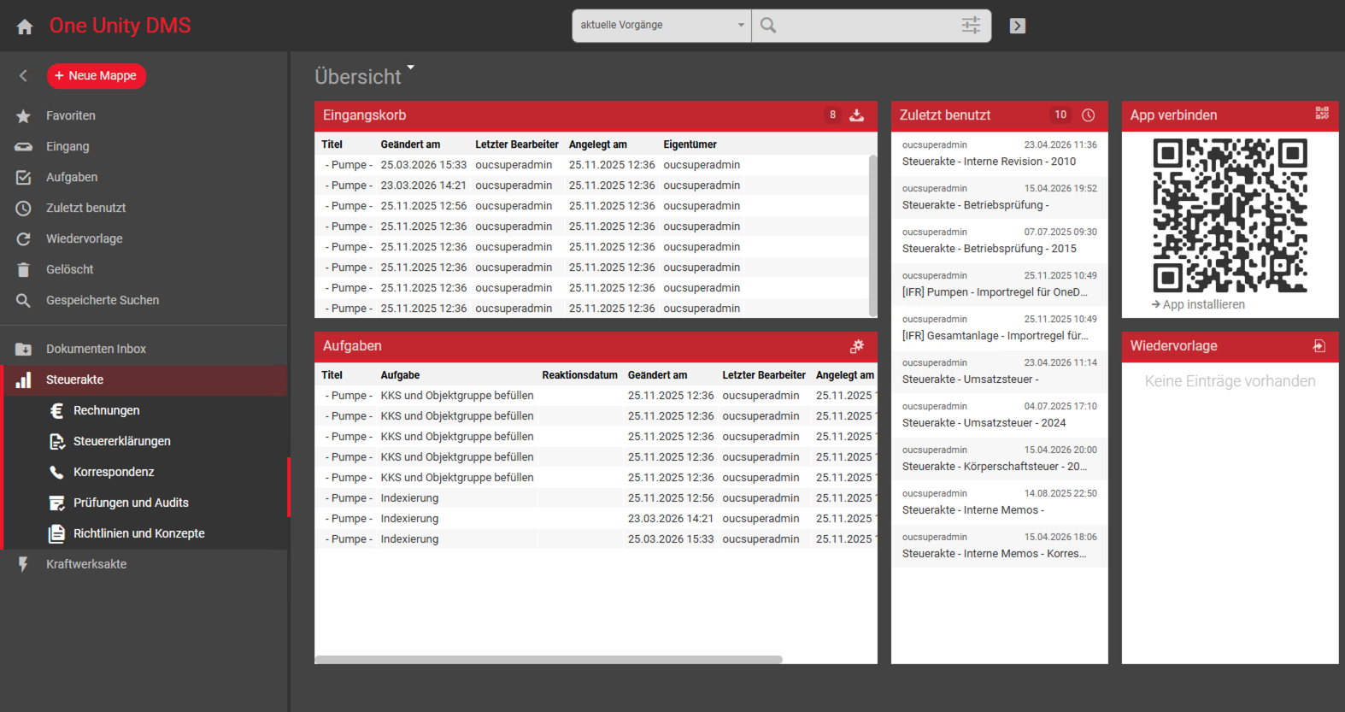This screenshot has height=712, width=1345.
Task: Open Steuerakte - Umsatzsteuer - 2024
Action: pyautogui.click(x=999, y=415)
